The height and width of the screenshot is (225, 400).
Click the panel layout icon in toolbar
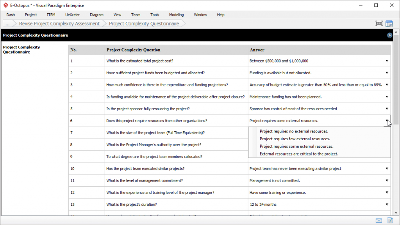389,23
